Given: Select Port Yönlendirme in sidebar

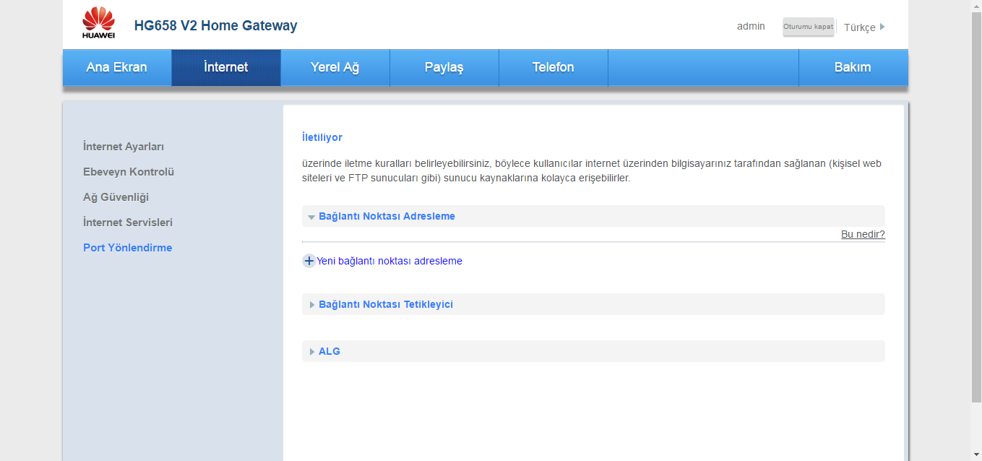Looking at the screenshot, I should [x=128, y=248].
